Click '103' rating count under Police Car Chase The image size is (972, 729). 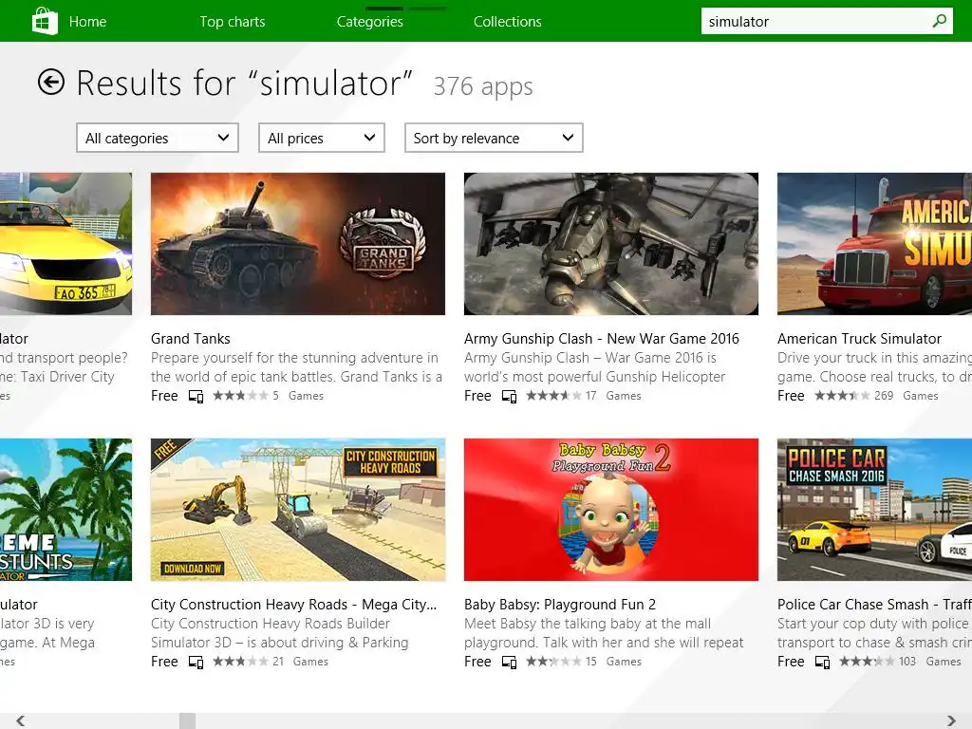pyautogui.click(x=907, y=662)
